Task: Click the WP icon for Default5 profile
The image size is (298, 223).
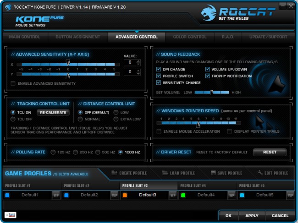Action: point(290,195)
